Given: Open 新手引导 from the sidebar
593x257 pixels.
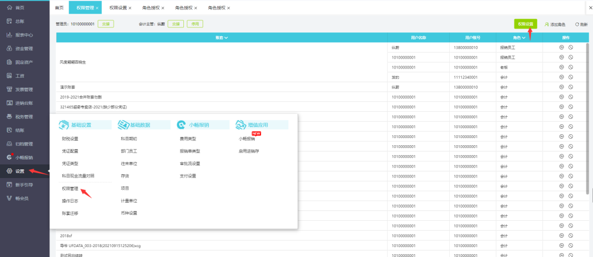Looking at the screenshot, I should [24, 185].
